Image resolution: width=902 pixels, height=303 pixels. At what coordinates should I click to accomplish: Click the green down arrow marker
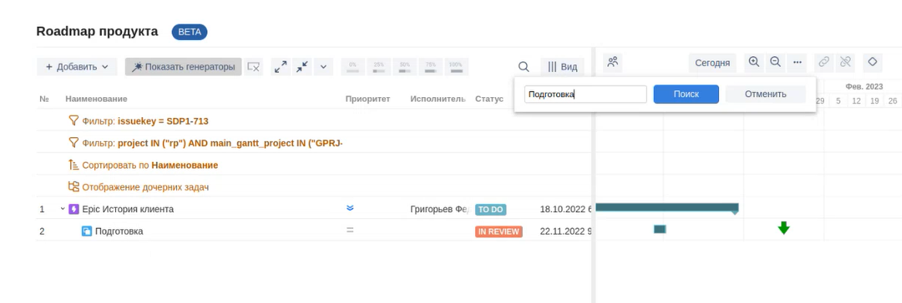pos(784,227)
